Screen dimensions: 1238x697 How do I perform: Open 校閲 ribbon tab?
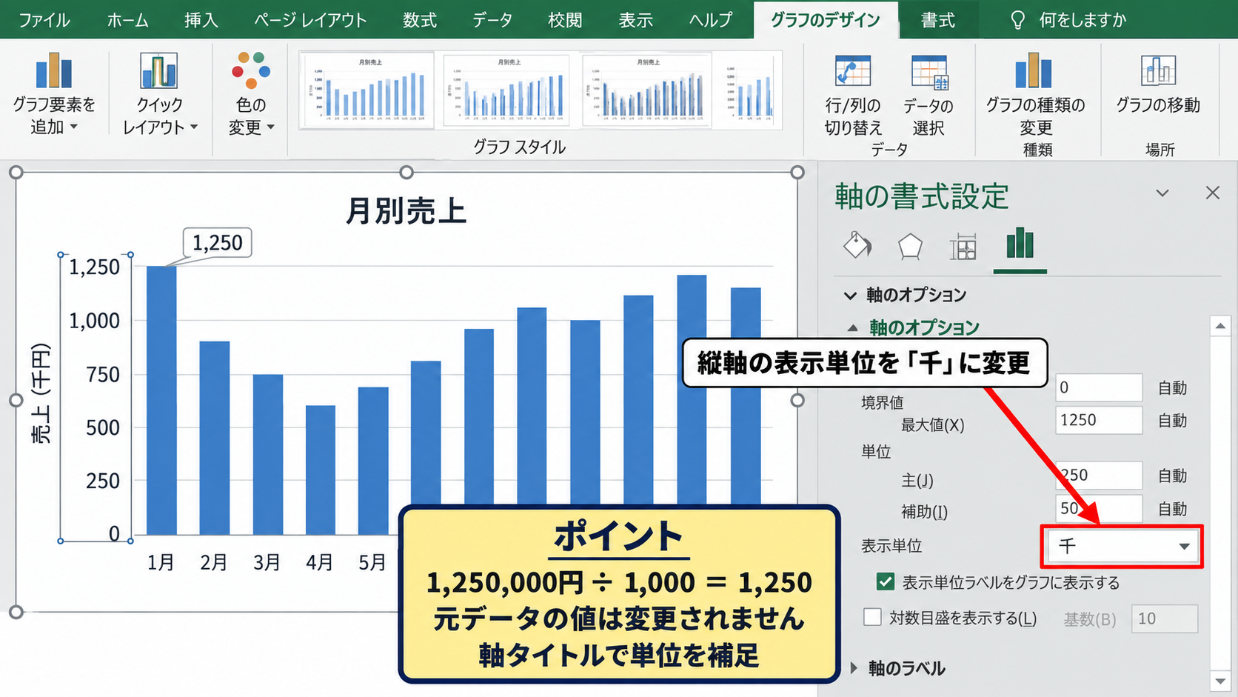click(x=565, y=20)
